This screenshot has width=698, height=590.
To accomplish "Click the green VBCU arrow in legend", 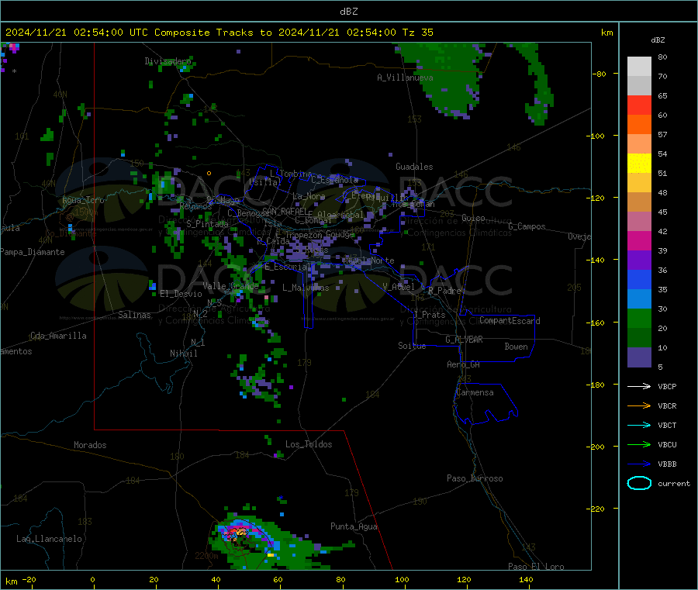I will tap(639, 444).
